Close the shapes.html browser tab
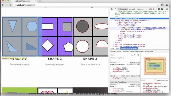Screen dimensions: 171x96 pyautogui.click(x=35, y=1)
